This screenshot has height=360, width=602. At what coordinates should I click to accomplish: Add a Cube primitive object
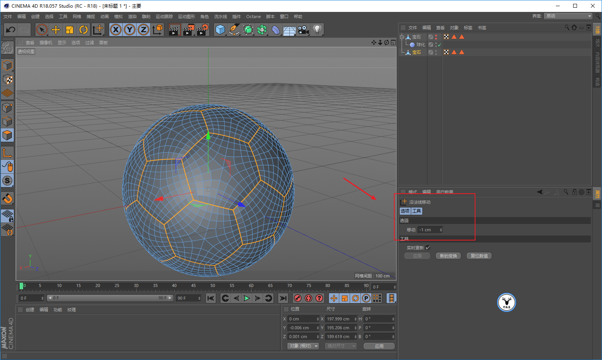coord(220,30)
